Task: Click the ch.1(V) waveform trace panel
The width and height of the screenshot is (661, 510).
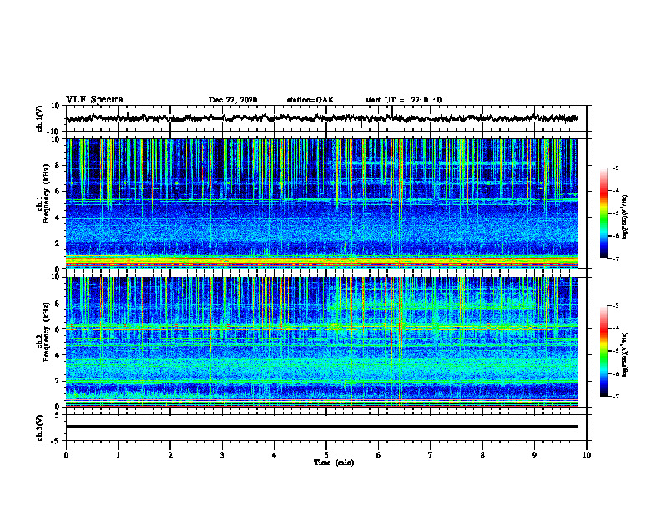Action: pos(326,118)
